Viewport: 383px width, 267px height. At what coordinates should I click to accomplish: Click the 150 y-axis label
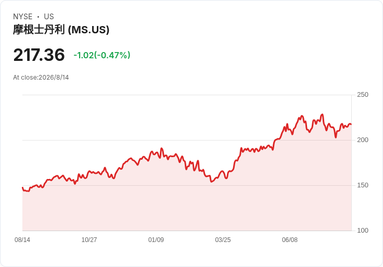(x=363, y=185)
